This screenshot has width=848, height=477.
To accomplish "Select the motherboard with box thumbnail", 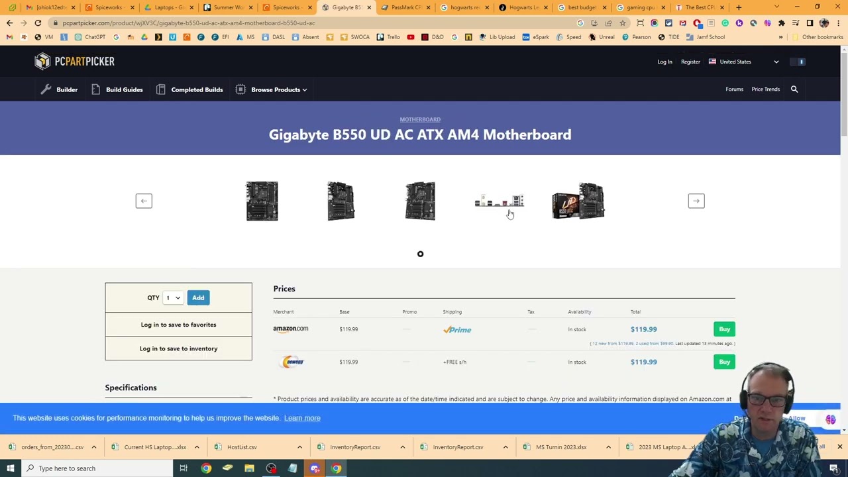I will (578, 201).
